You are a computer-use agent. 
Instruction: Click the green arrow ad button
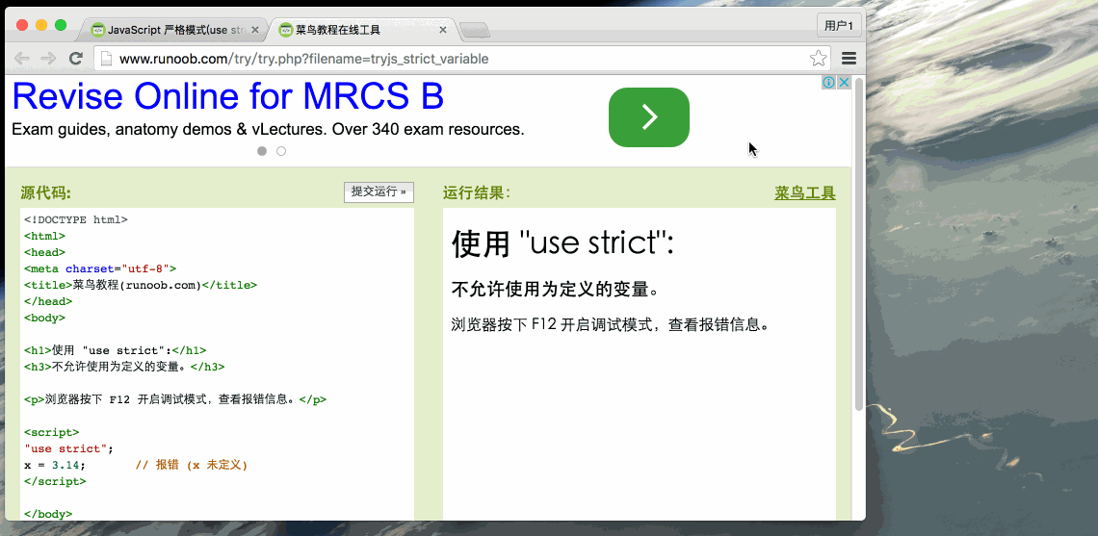649,117
